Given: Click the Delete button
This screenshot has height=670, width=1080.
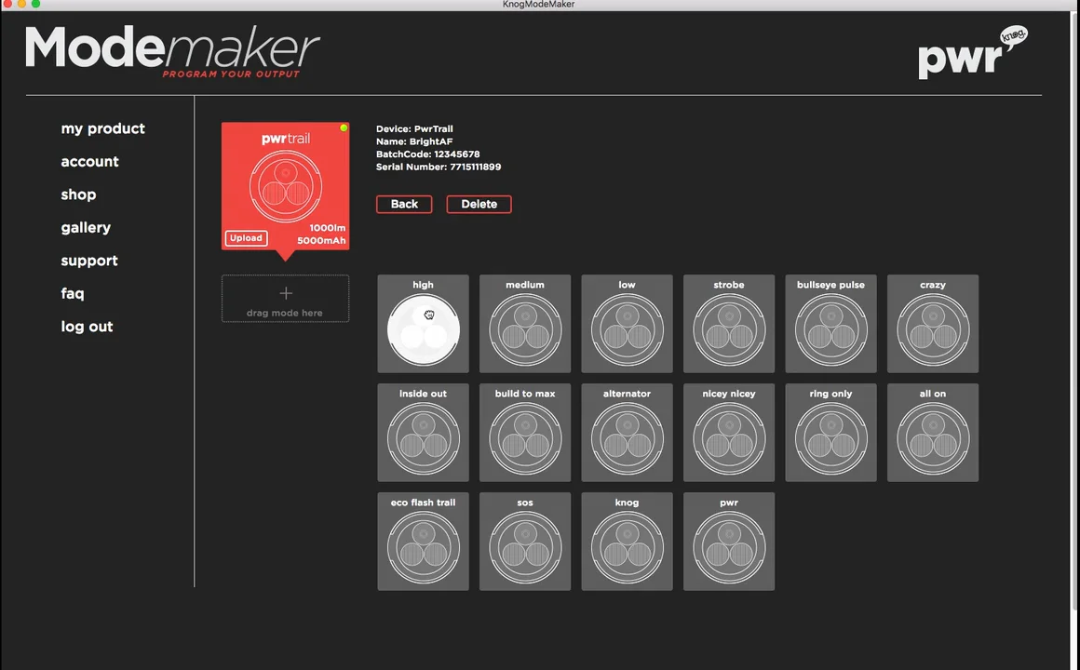Looking at the screenshot, I should point(479,204).
